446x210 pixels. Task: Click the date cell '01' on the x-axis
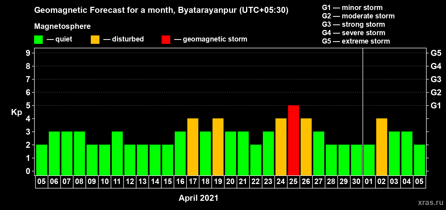pyautogui.click(x=369, y=182)
